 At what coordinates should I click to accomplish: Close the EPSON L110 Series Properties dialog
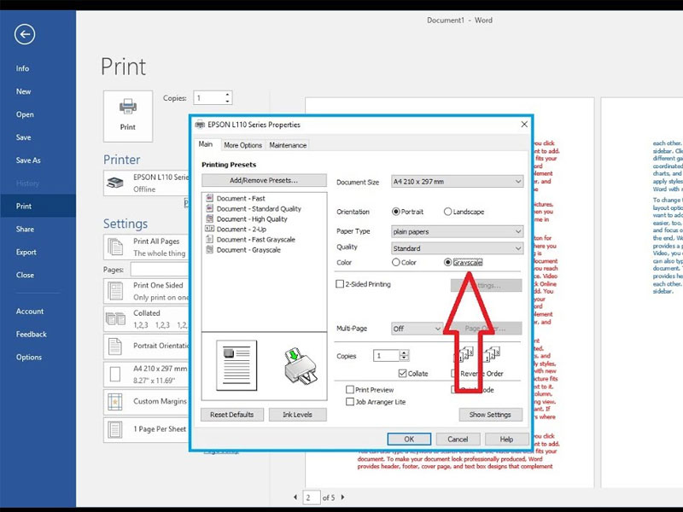(x=524, y=125)
